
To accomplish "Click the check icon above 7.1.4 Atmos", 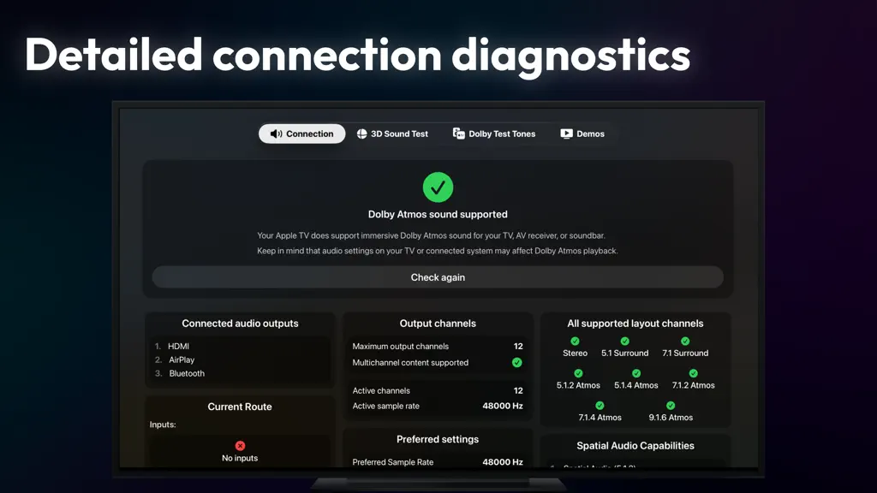I will (600, 405).
